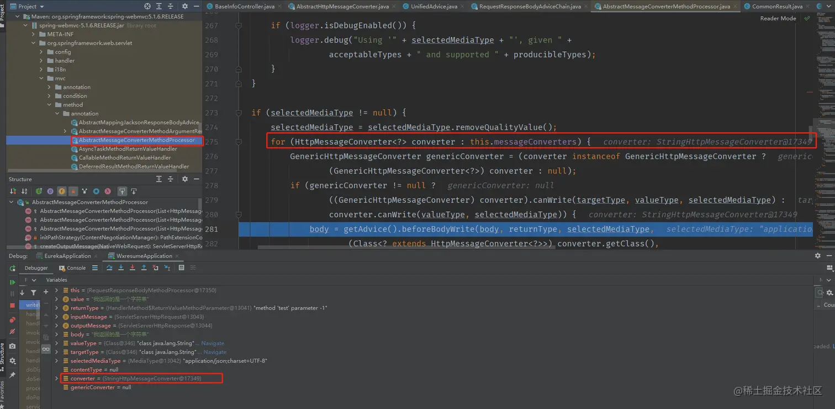This screenshot has width=835, height=409.
Task: Open the Project panel options gear
Action: point(185,6)
